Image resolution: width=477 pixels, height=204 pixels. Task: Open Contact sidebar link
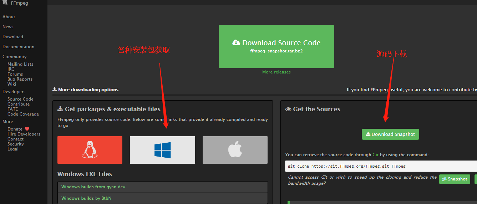15,139
